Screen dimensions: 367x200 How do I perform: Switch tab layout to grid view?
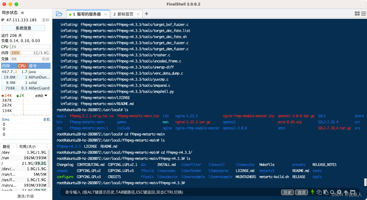(x=357, y=13)
